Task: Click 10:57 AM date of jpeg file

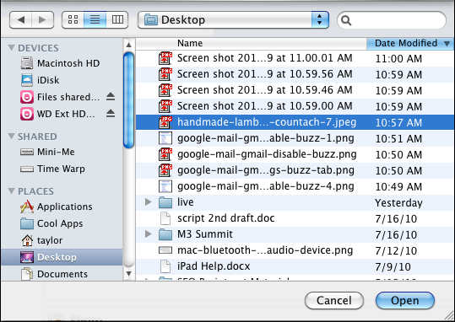Action: (x=398, y=123)
